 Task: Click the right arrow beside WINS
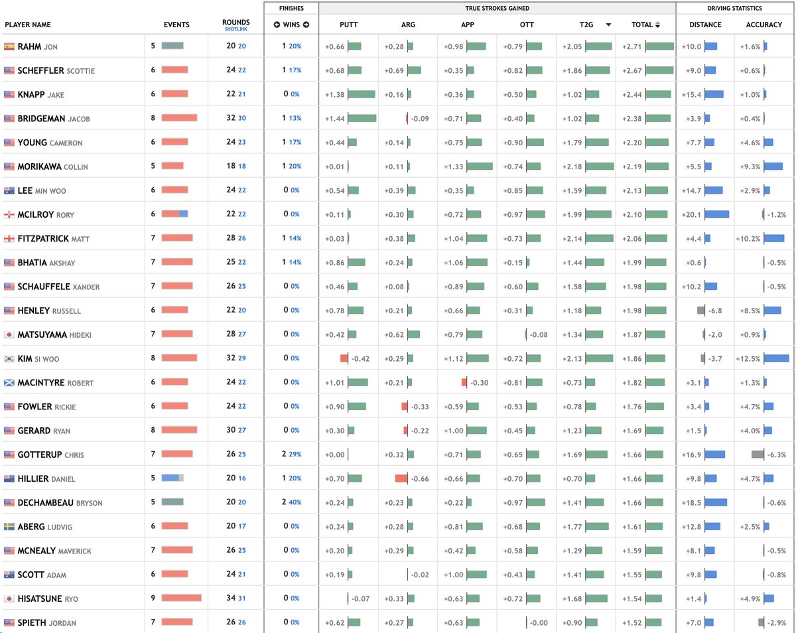306,25
